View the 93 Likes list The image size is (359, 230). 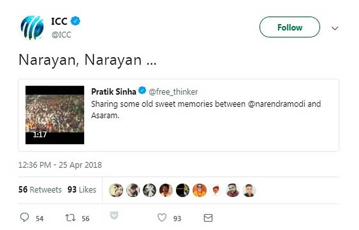82,189
